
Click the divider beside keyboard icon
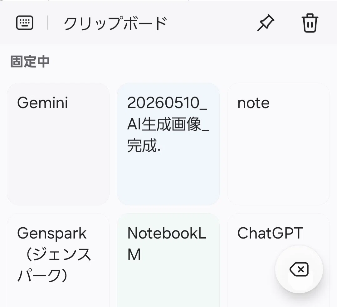(47, 23)
